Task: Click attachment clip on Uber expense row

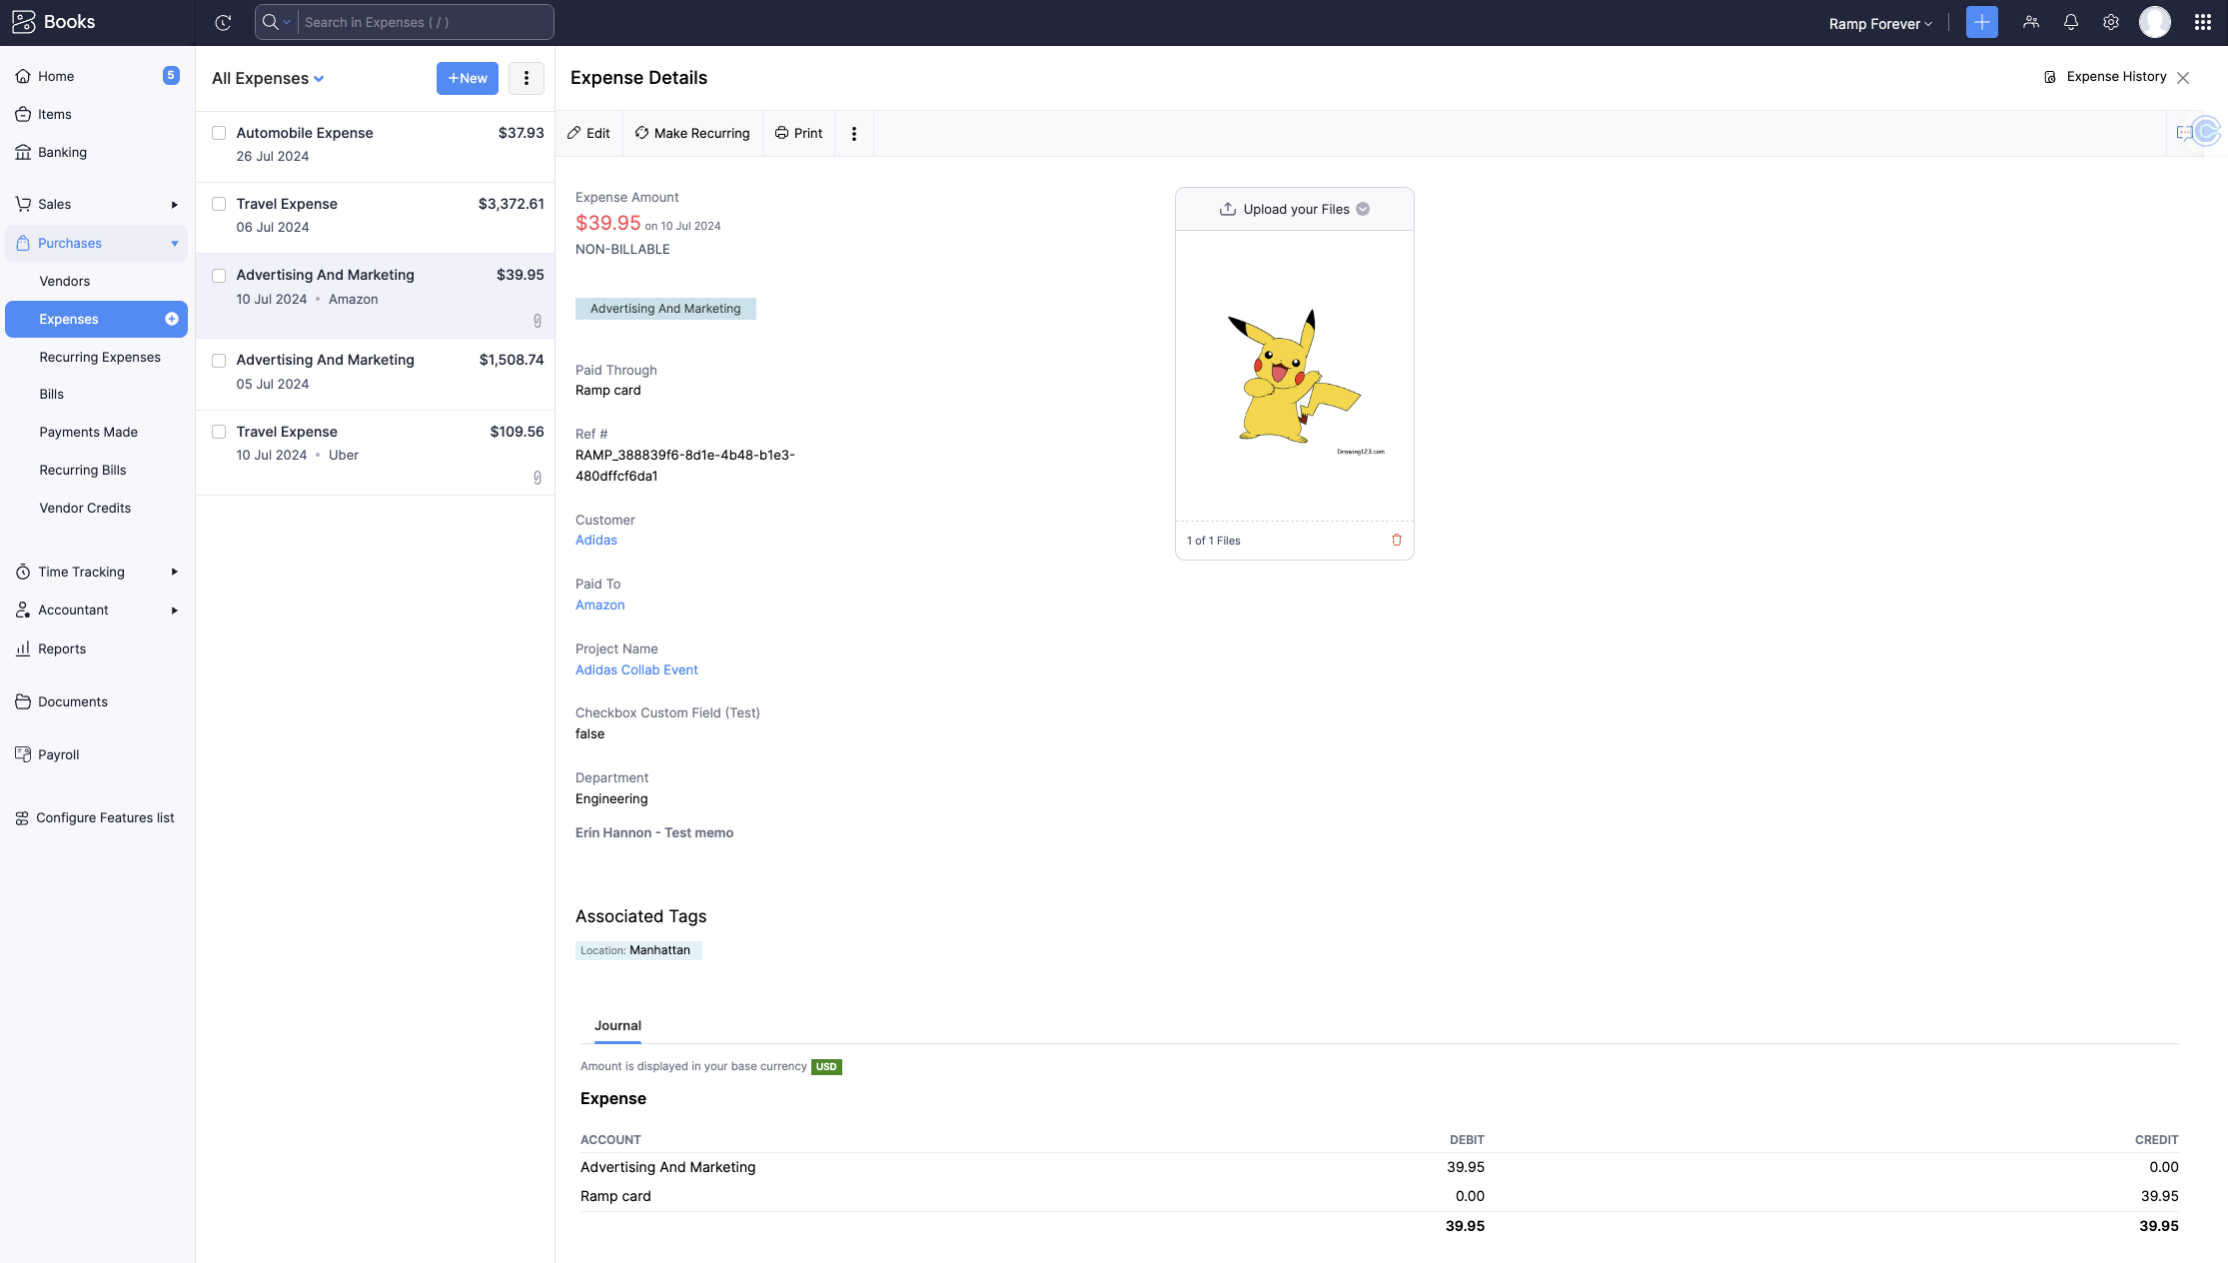Action: [x=538, y=478]
